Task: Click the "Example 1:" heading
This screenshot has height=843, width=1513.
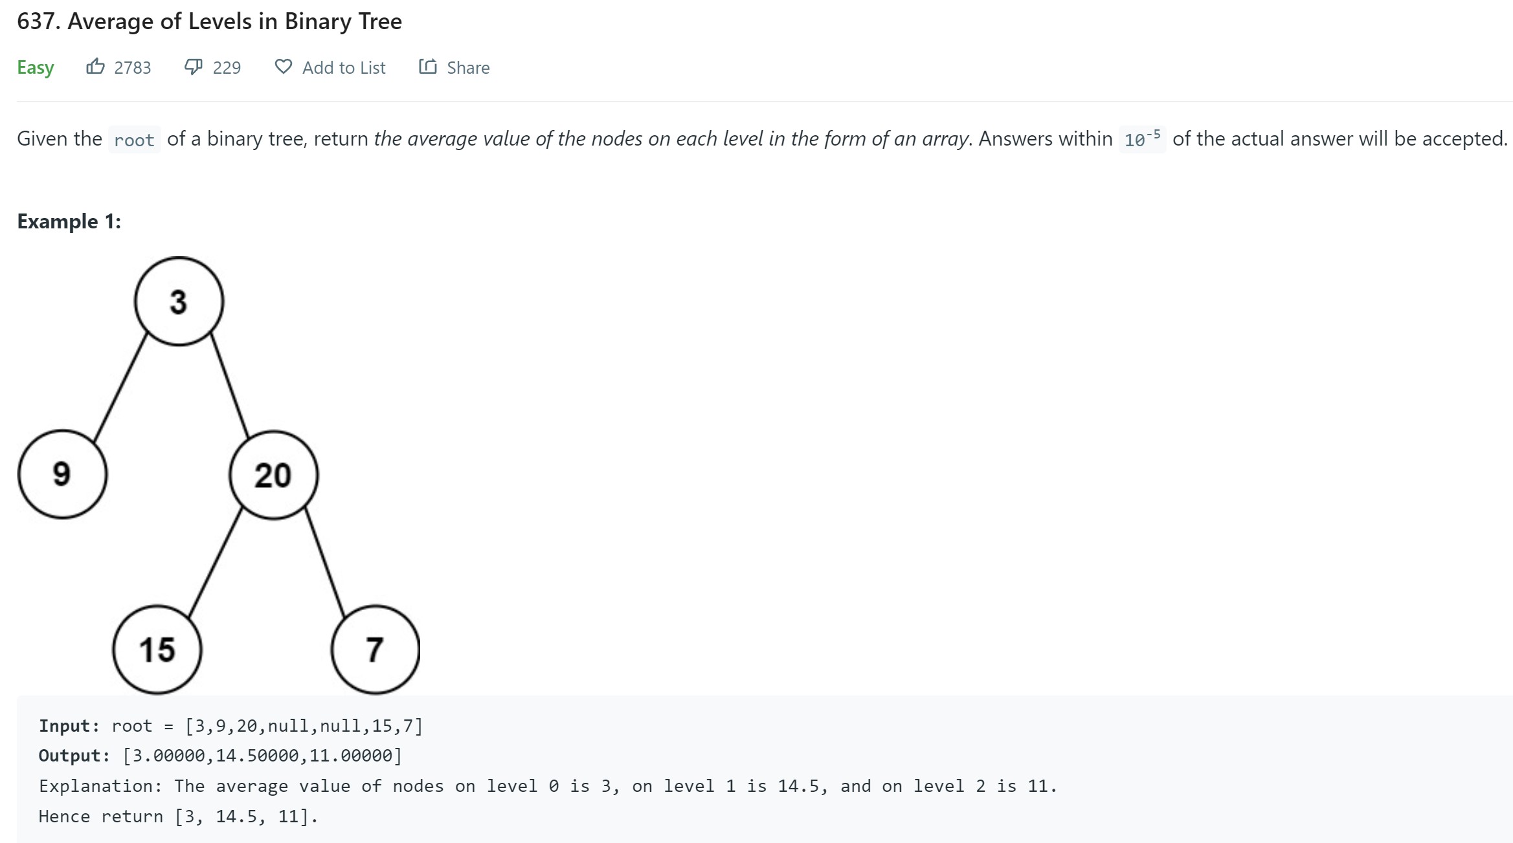Action: pos(69,221)
